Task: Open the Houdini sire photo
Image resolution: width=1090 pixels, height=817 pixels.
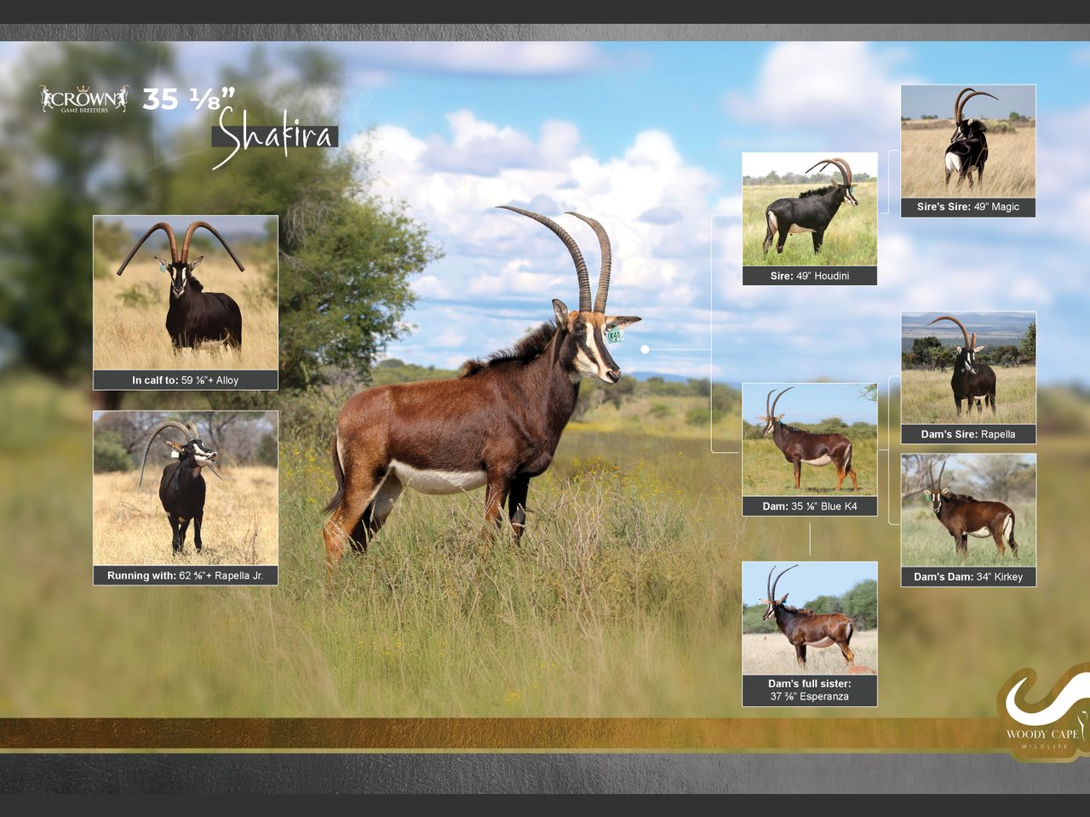Action: 809,209
